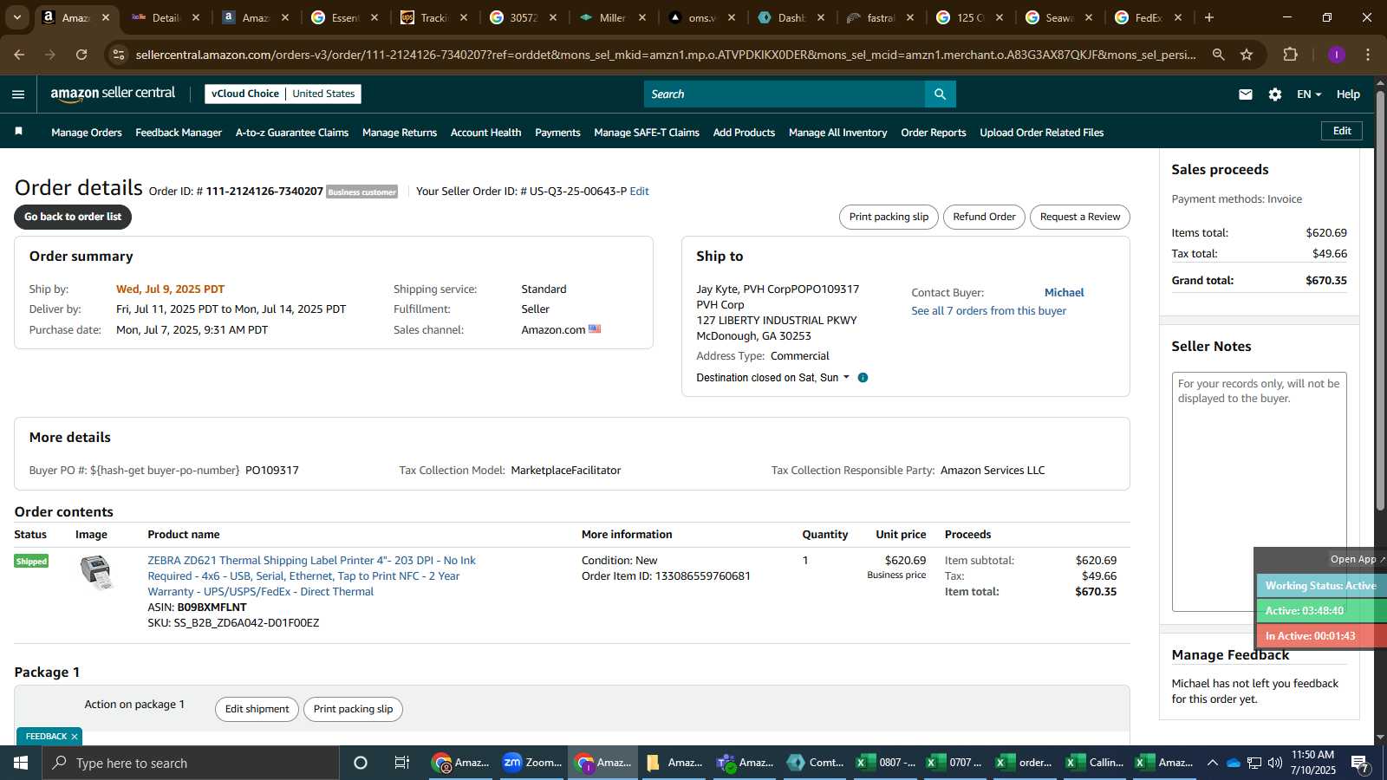Click the volume speaker tray icon
The image size is (1387, 780).
click(x=1275, y=763)
